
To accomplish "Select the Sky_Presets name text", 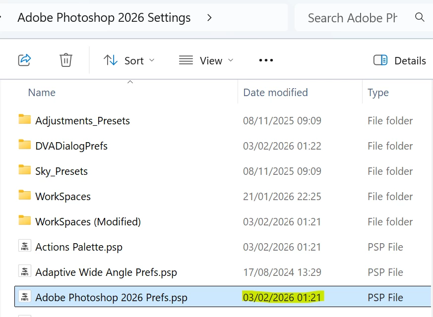I will 62,171.
